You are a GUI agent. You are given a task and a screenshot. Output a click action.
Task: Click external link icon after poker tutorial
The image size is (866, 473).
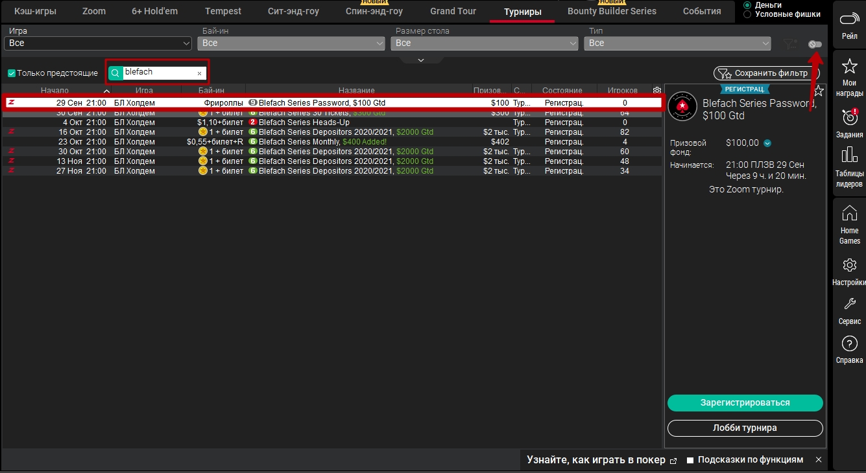[673, 461]
